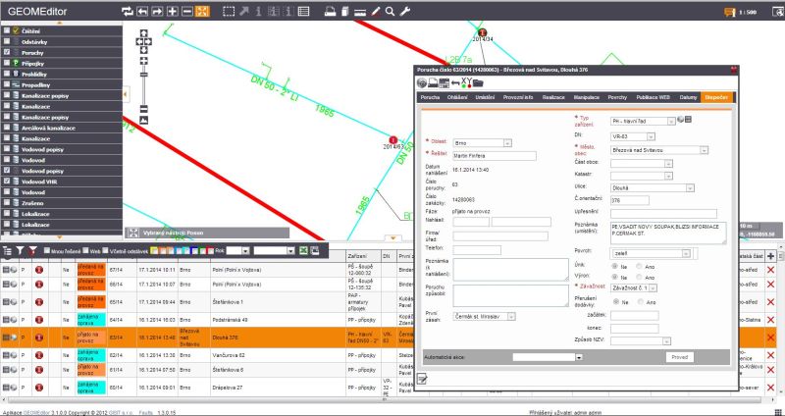The height and width of the screenshot is (416, 785).
Task: Switch to the Manipulace tab
Action: pyautogui.click(x=586, y=97)
